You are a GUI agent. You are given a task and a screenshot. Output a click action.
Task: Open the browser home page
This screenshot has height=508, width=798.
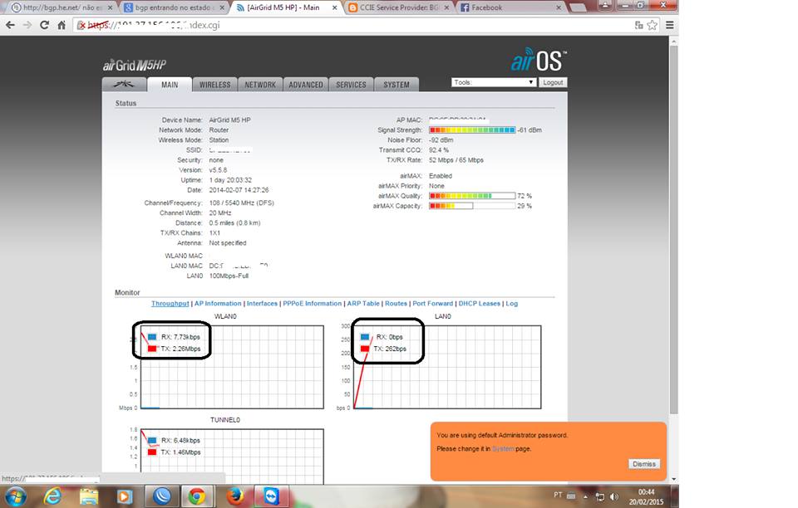tap(62, 25)
